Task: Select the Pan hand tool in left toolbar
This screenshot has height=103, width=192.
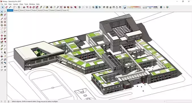Action: pos(5,56)
